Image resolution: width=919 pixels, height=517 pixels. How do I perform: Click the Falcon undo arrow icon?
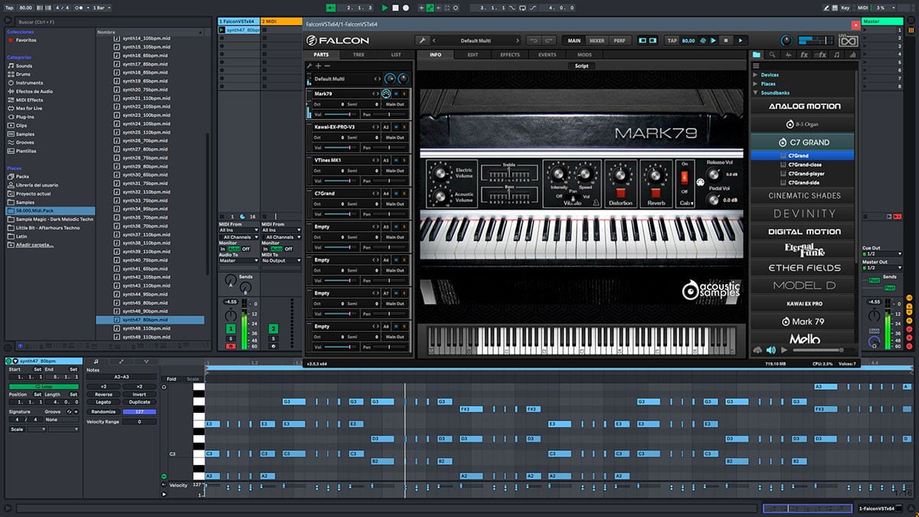tap(532, 41)
